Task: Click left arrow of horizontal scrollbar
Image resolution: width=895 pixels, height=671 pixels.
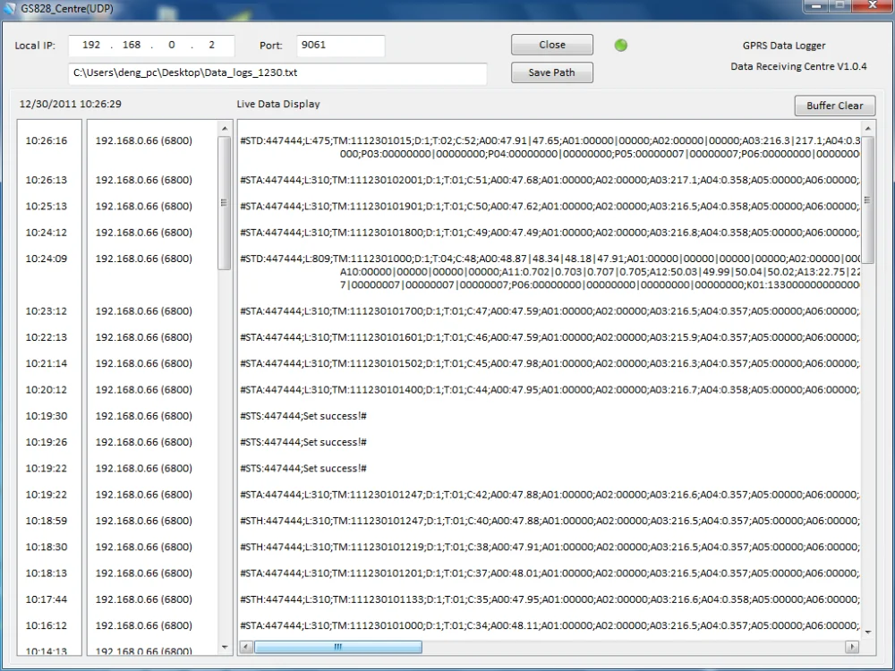Action: tap(246, 647)
